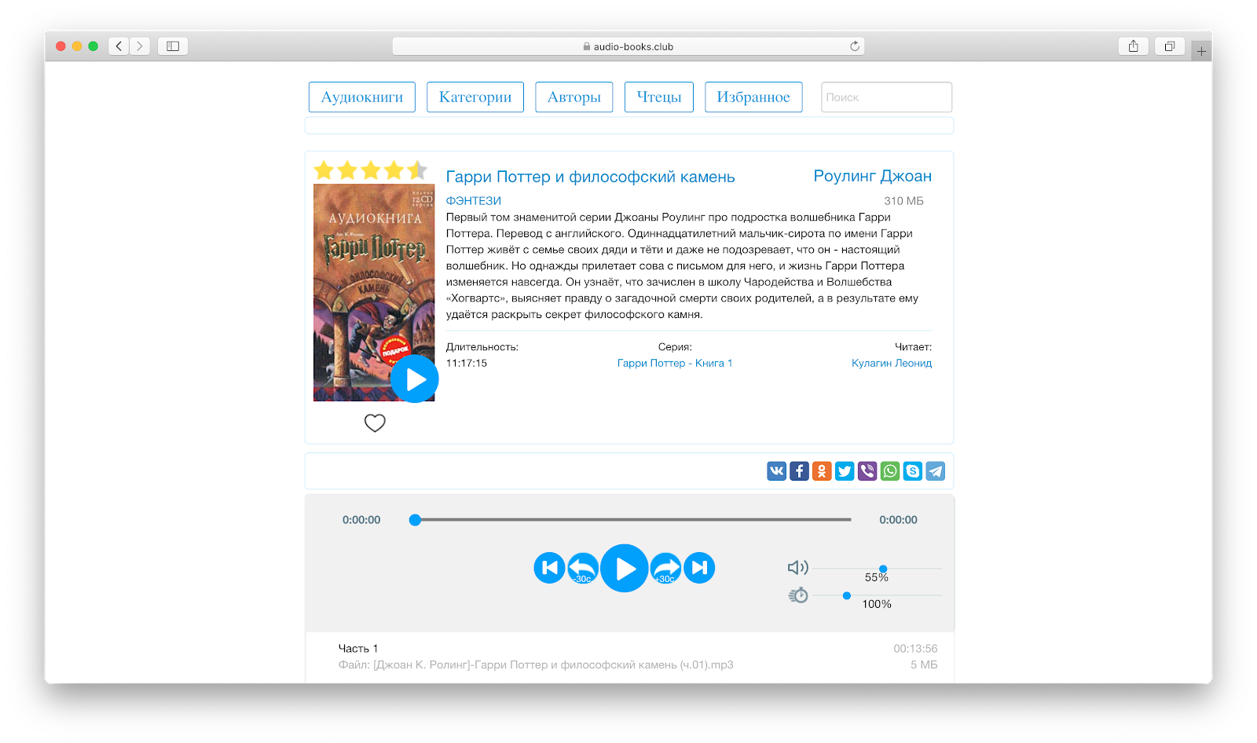Share the book via Telegram
The height and width of the screenshot is (743, 1257).
[936, 471]
